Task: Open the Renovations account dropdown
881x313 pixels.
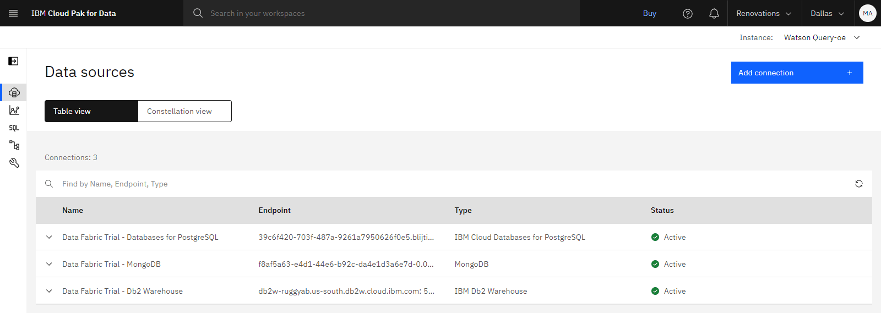Action: coord(764,13)
